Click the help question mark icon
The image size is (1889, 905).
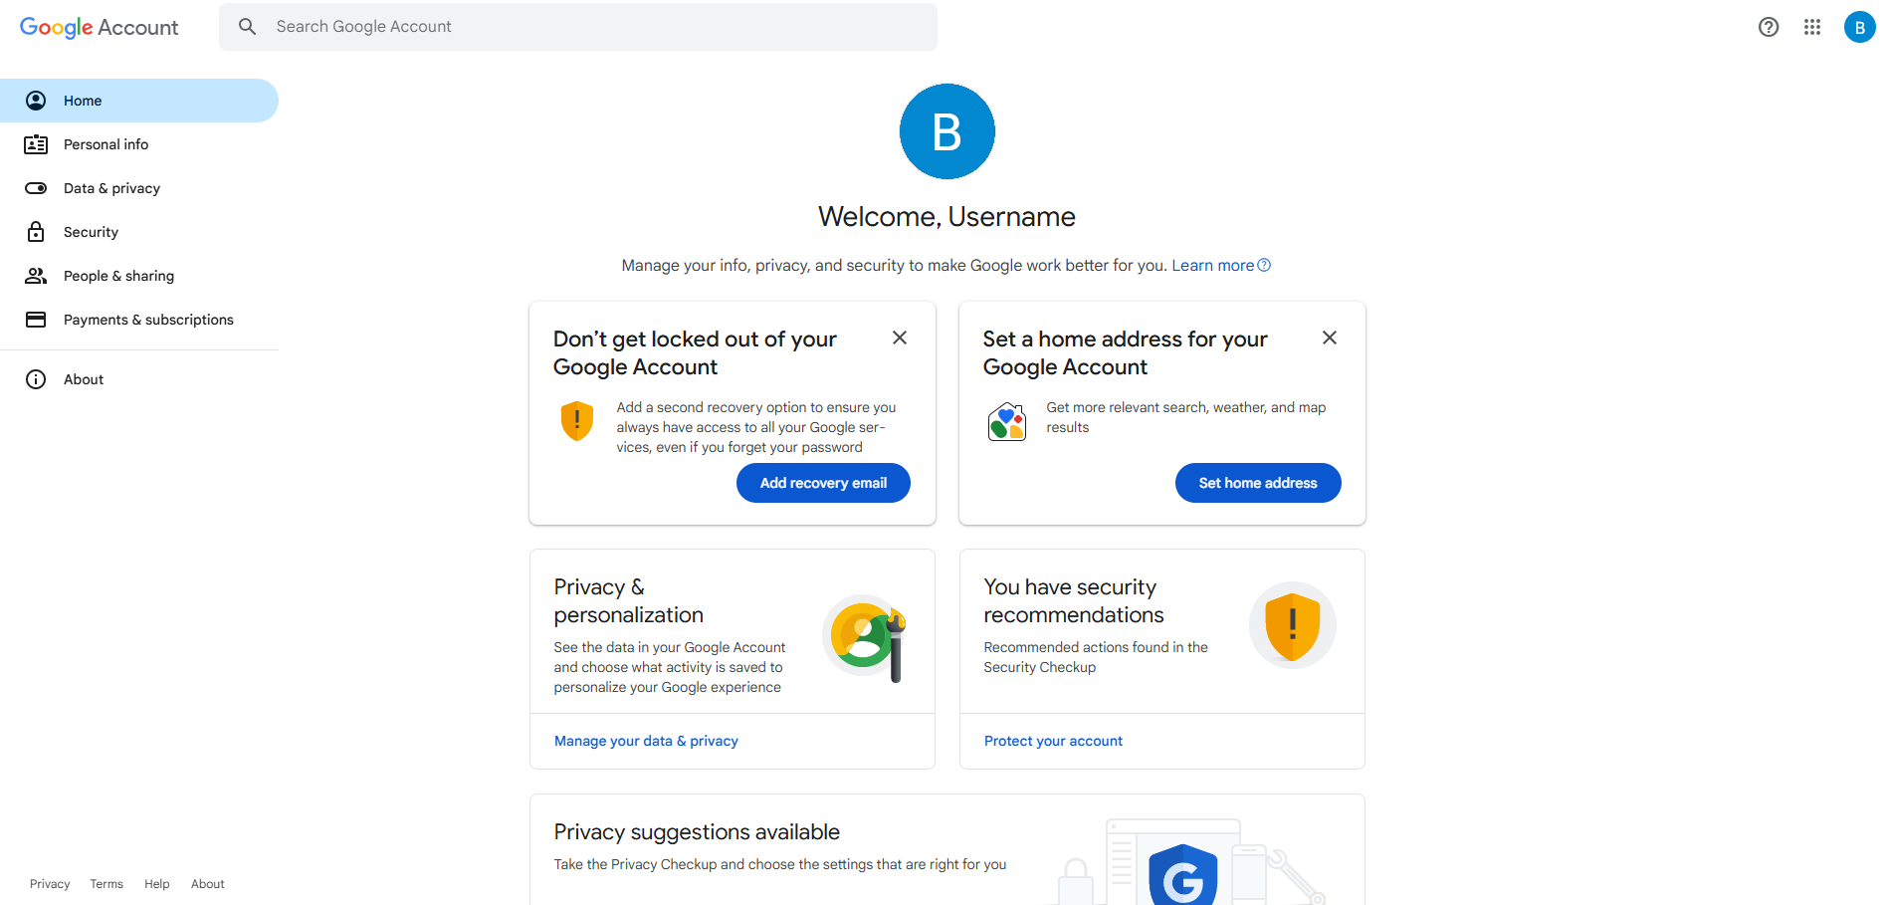[x=1768, y=27]
